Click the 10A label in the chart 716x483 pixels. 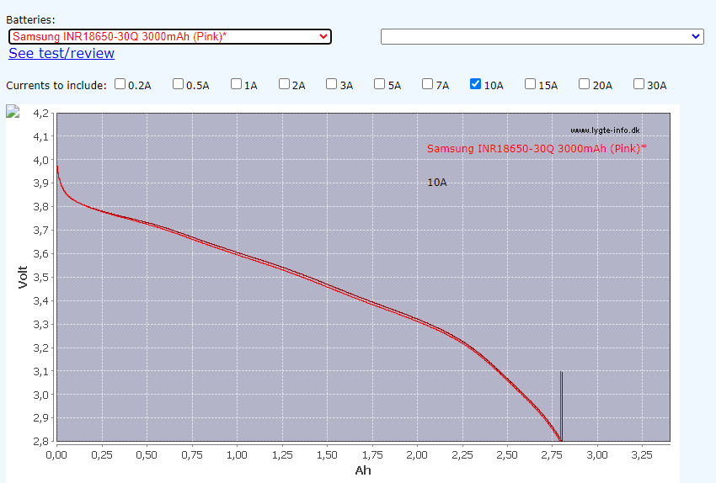[x=437, y=183]
